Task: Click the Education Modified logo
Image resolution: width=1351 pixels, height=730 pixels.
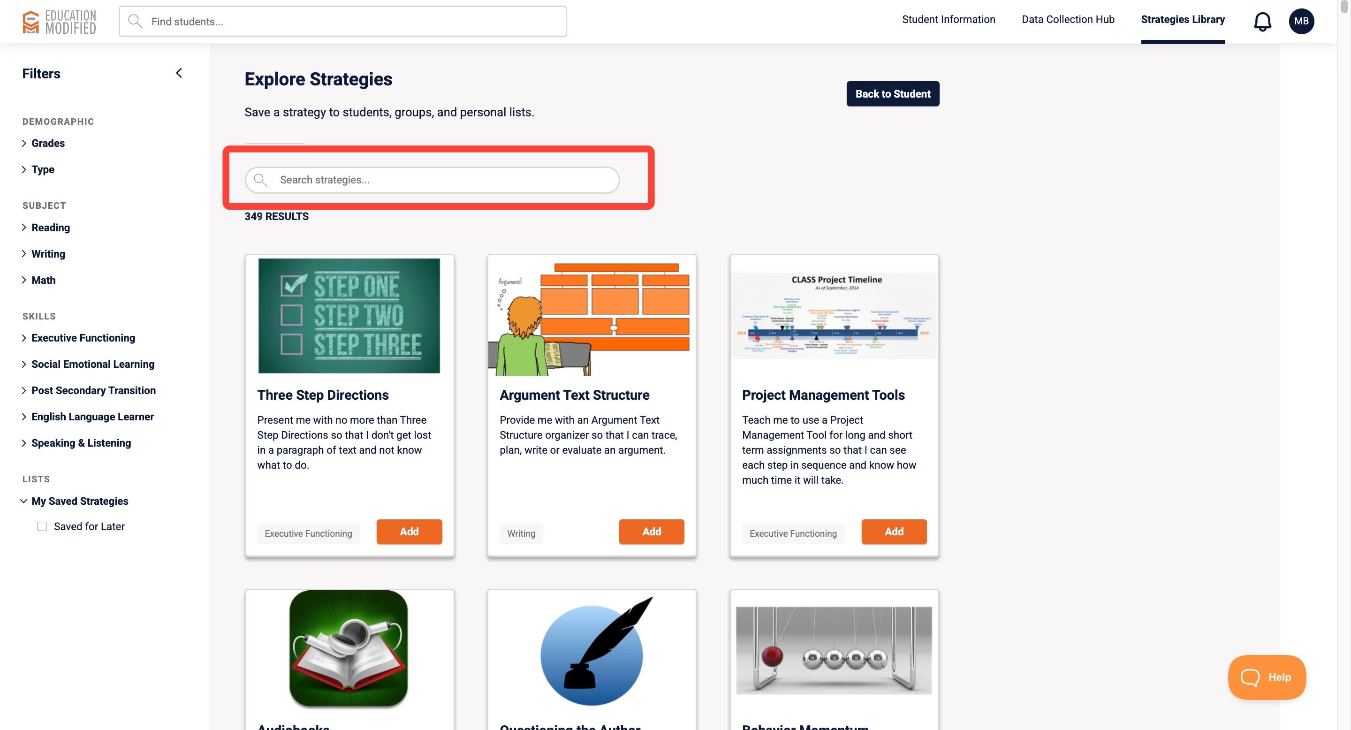Action: click(59, 22)
